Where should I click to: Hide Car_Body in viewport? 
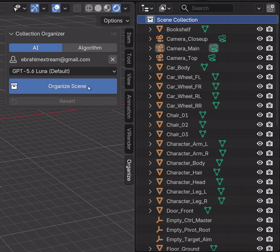click(260, 67)
